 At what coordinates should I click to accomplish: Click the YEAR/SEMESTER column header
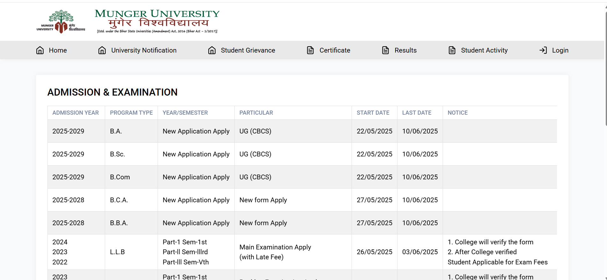(185, 113)
